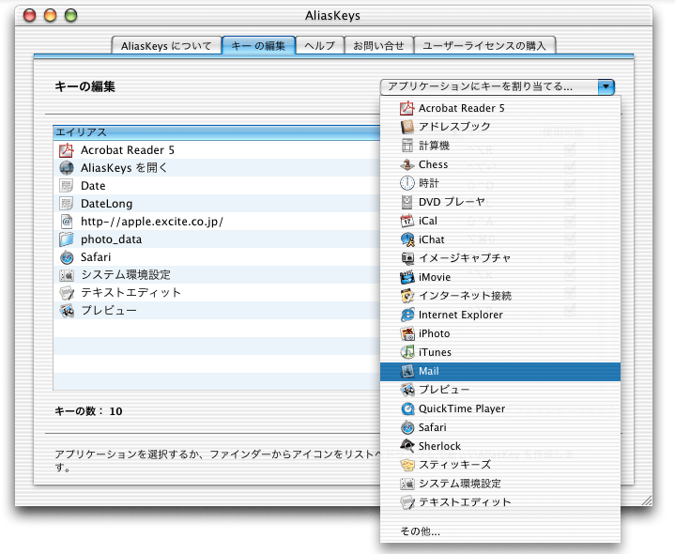Click the folder icon beside photo_data

pos(67,239)
